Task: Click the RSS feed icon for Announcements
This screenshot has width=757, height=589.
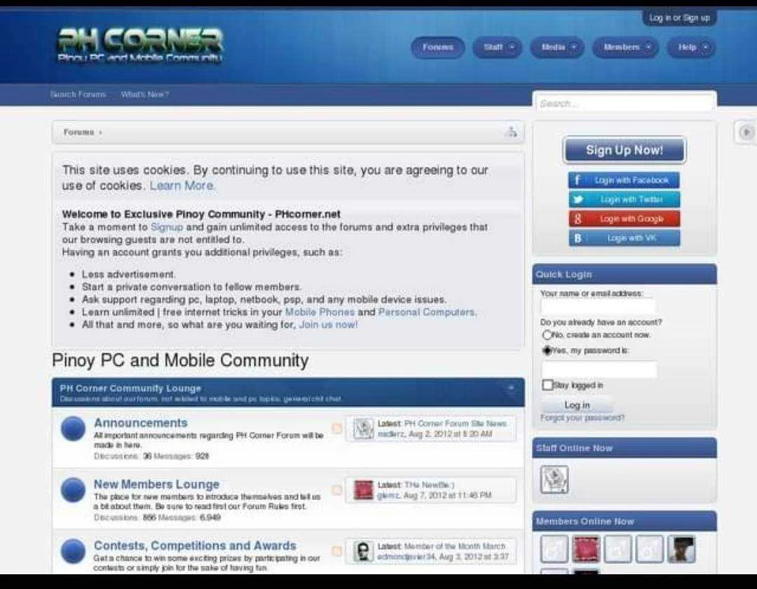Action: [337, 428]
